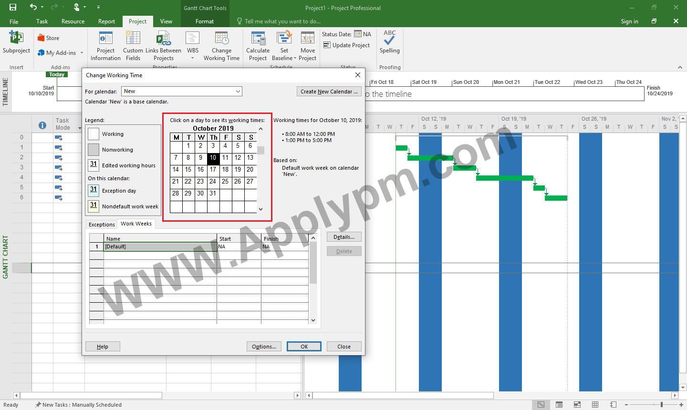Click Sign in link
The image size is (687, 410).
tap(629, 21)
